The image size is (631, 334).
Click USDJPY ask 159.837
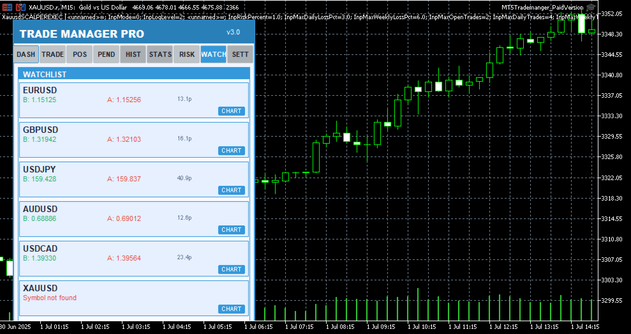[x=124, y=179]
